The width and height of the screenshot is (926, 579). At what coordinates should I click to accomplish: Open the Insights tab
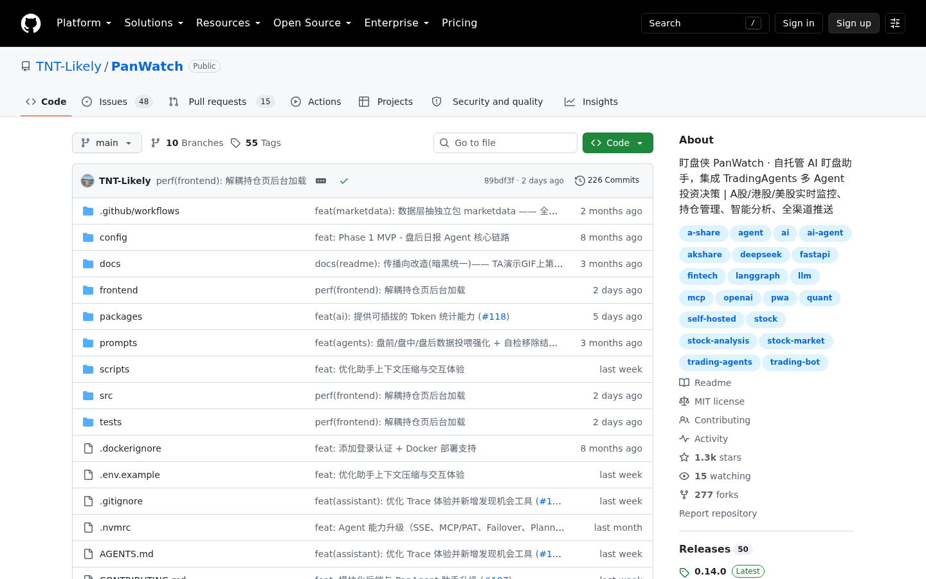tap(591, 102)
